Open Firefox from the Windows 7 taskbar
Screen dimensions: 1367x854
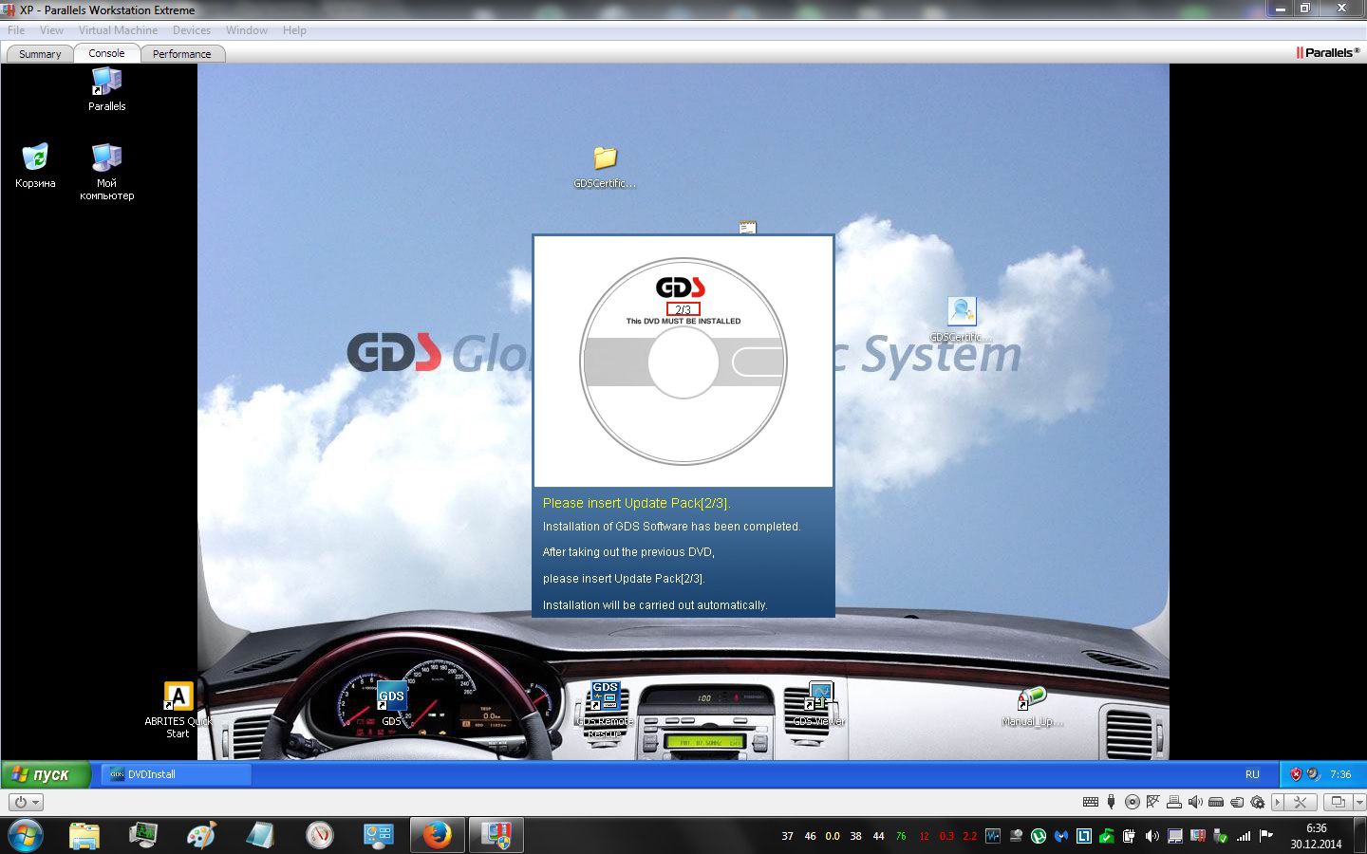[x=438, y=835]
